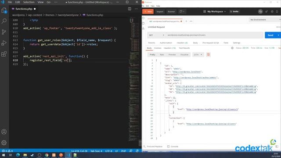Open the Source Control view

click(4, 32)
